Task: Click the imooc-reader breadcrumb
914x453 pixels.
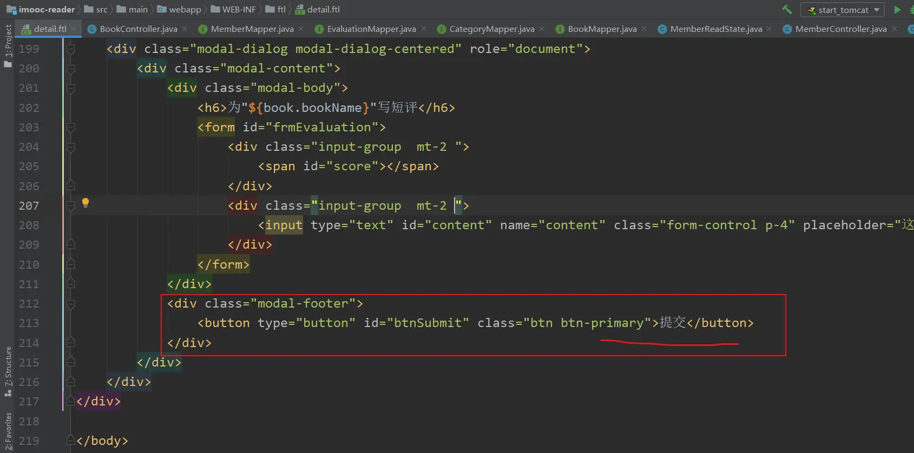Action: (x=41, y=9)
